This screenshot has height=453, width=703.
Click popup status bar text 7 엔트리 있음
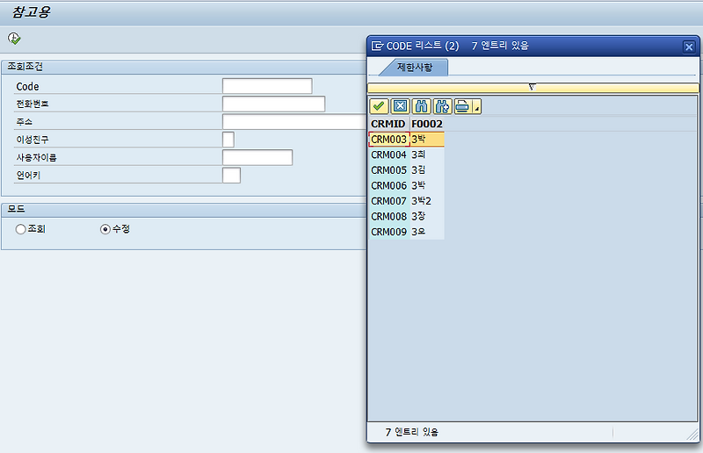(411, 432)
